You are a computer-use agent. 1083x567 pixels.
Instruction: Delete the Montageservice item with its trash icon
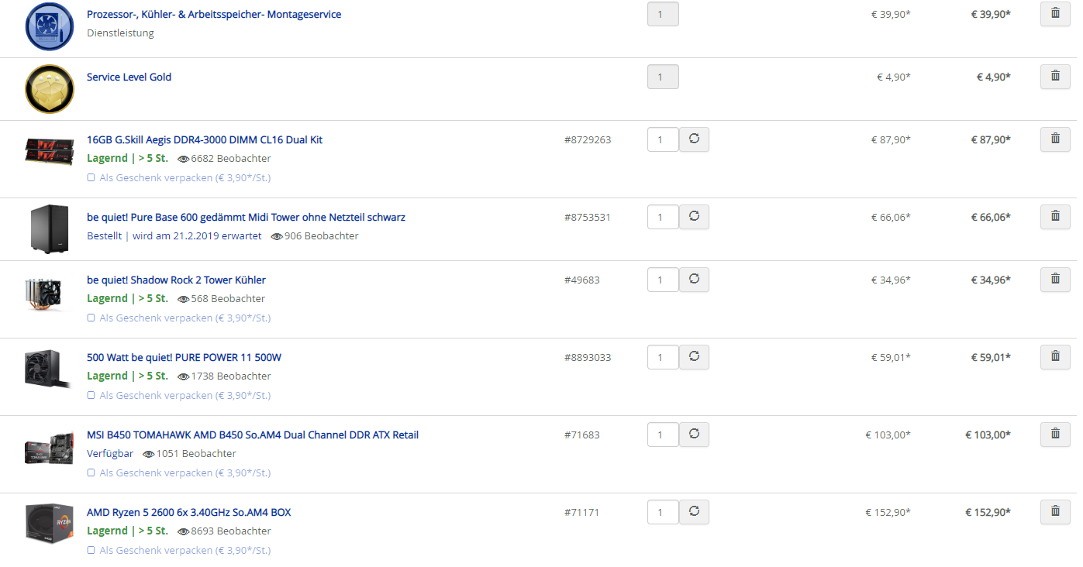1055,14
